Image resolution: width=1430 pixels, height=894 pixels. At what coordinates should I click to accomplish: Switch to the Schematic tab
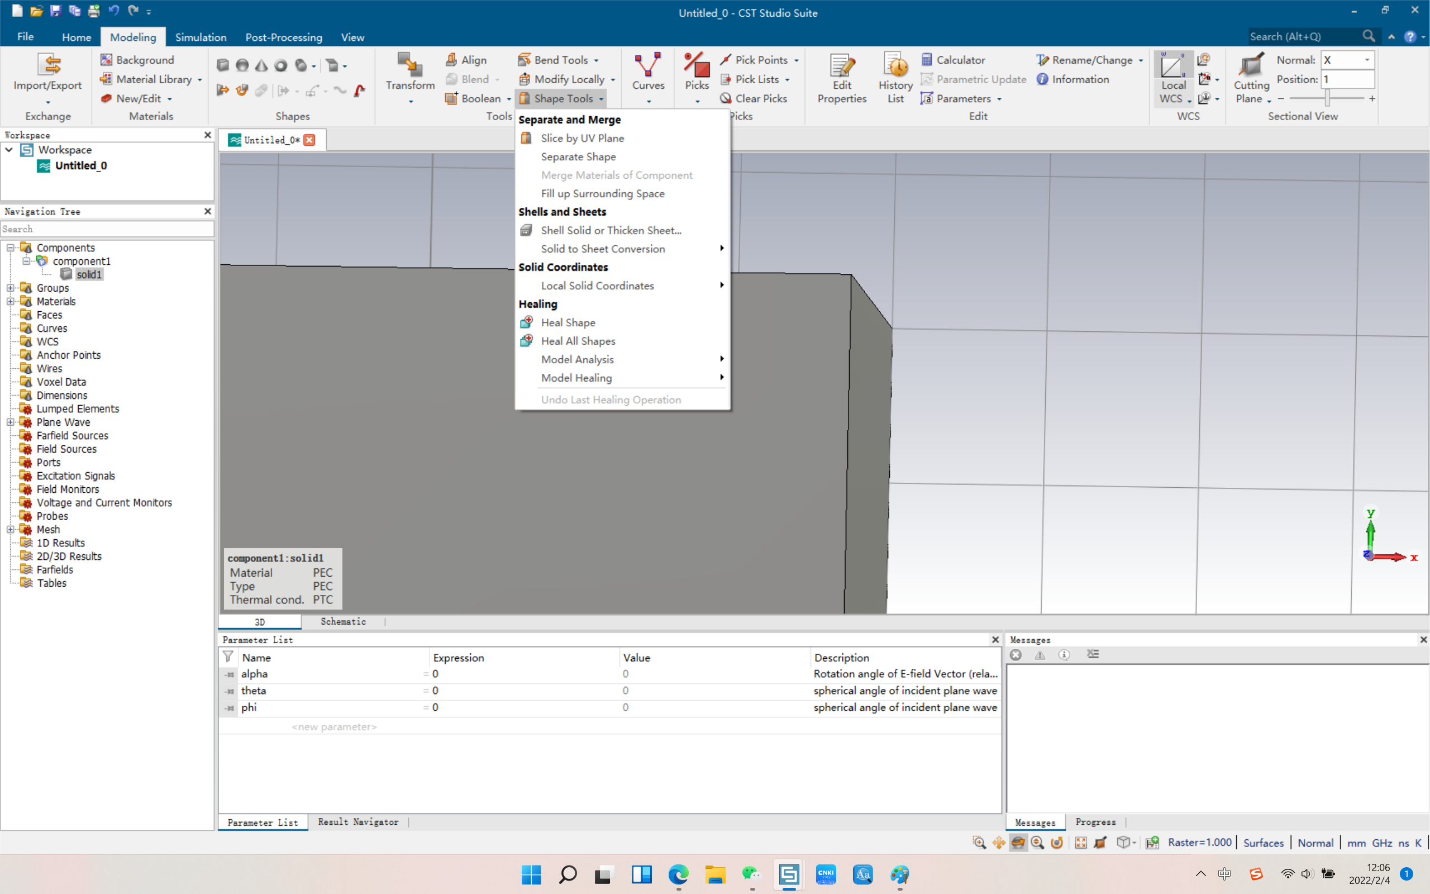pyautogui.click(x=343, y=621)
